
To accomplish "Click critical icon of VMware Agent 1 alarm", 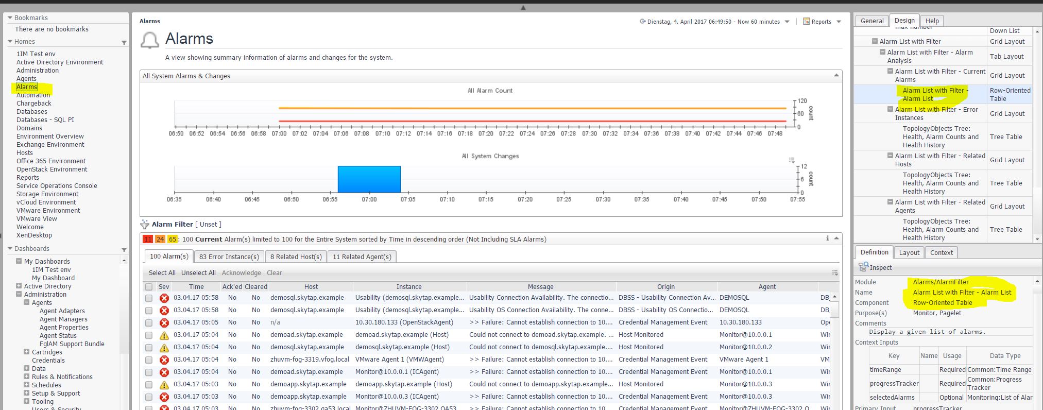I will [164, 360].
